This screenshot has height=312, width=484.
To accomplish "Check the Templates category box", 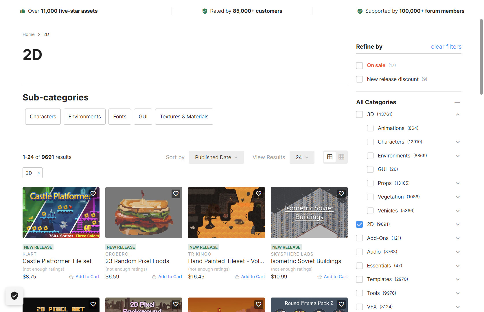I will tap(360, 279).
